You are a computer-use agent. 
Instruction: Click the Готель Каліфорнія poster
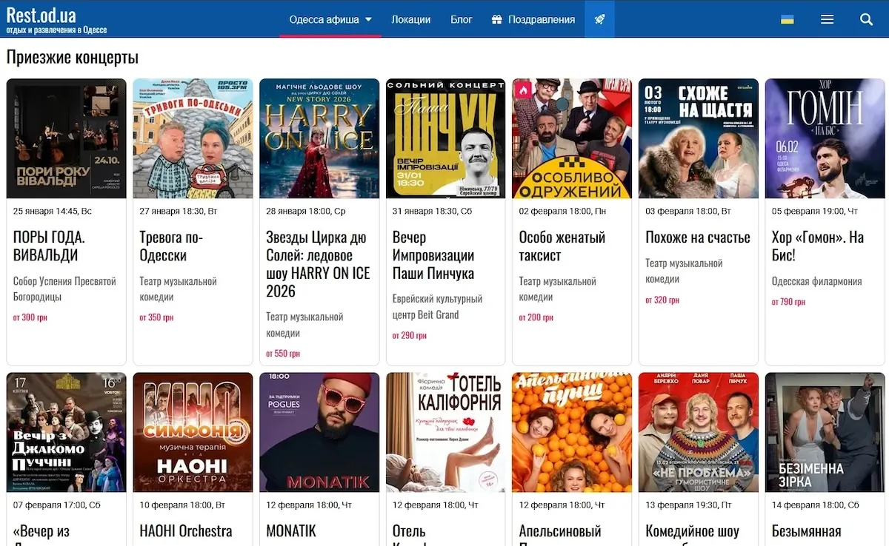coord(446,432)
